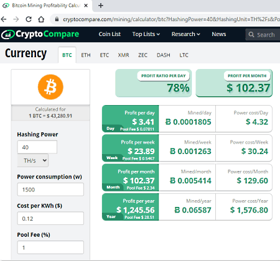Reload the page with the refresh icon

tap(29, 19)
